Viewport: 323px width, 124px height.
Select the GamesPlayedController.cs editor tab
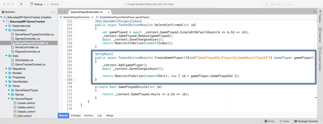87,12
